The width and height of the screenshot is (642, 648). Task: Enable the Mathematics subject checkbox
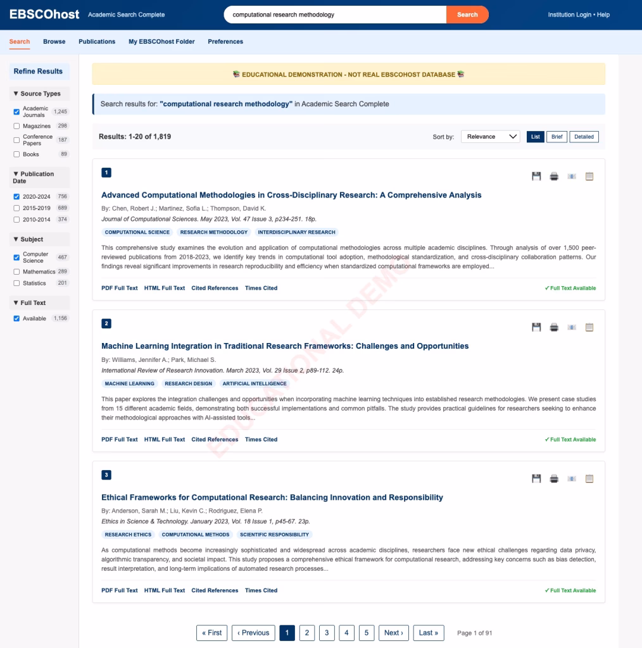[17, 271]
